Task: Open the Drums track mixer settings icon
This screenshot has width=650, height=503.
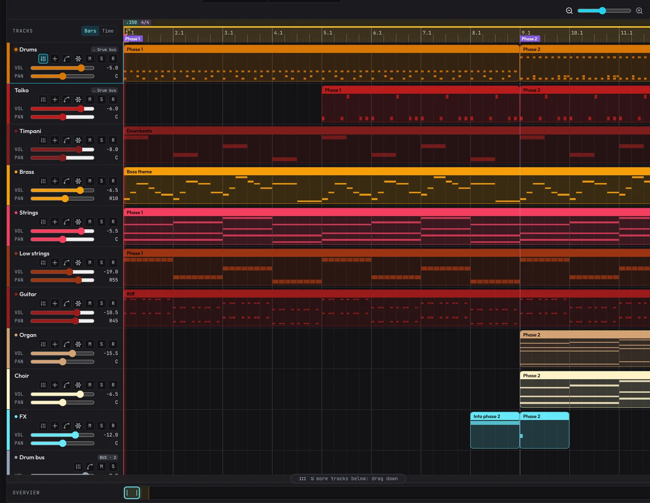Action: (43, 59)
